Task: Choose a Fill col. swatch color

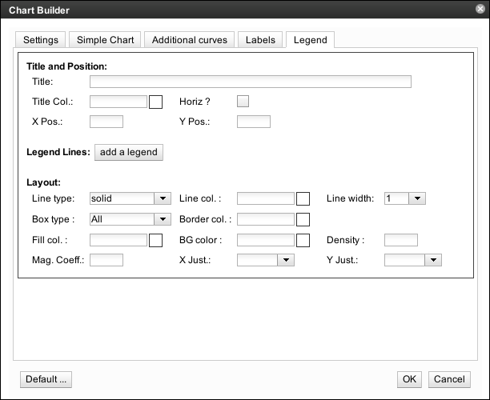Action: [156, 240]
